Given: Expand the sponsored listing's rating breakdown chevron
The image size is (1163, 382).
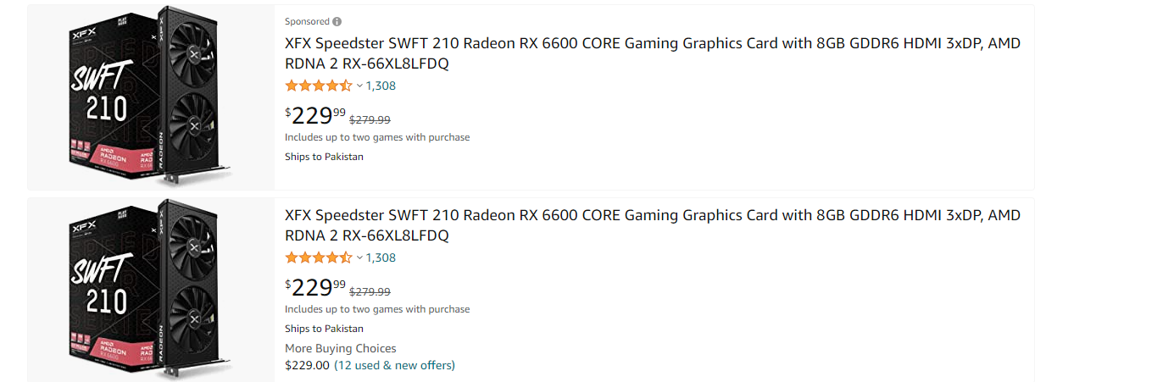Looking at the screenshot, I should [359, 86].
